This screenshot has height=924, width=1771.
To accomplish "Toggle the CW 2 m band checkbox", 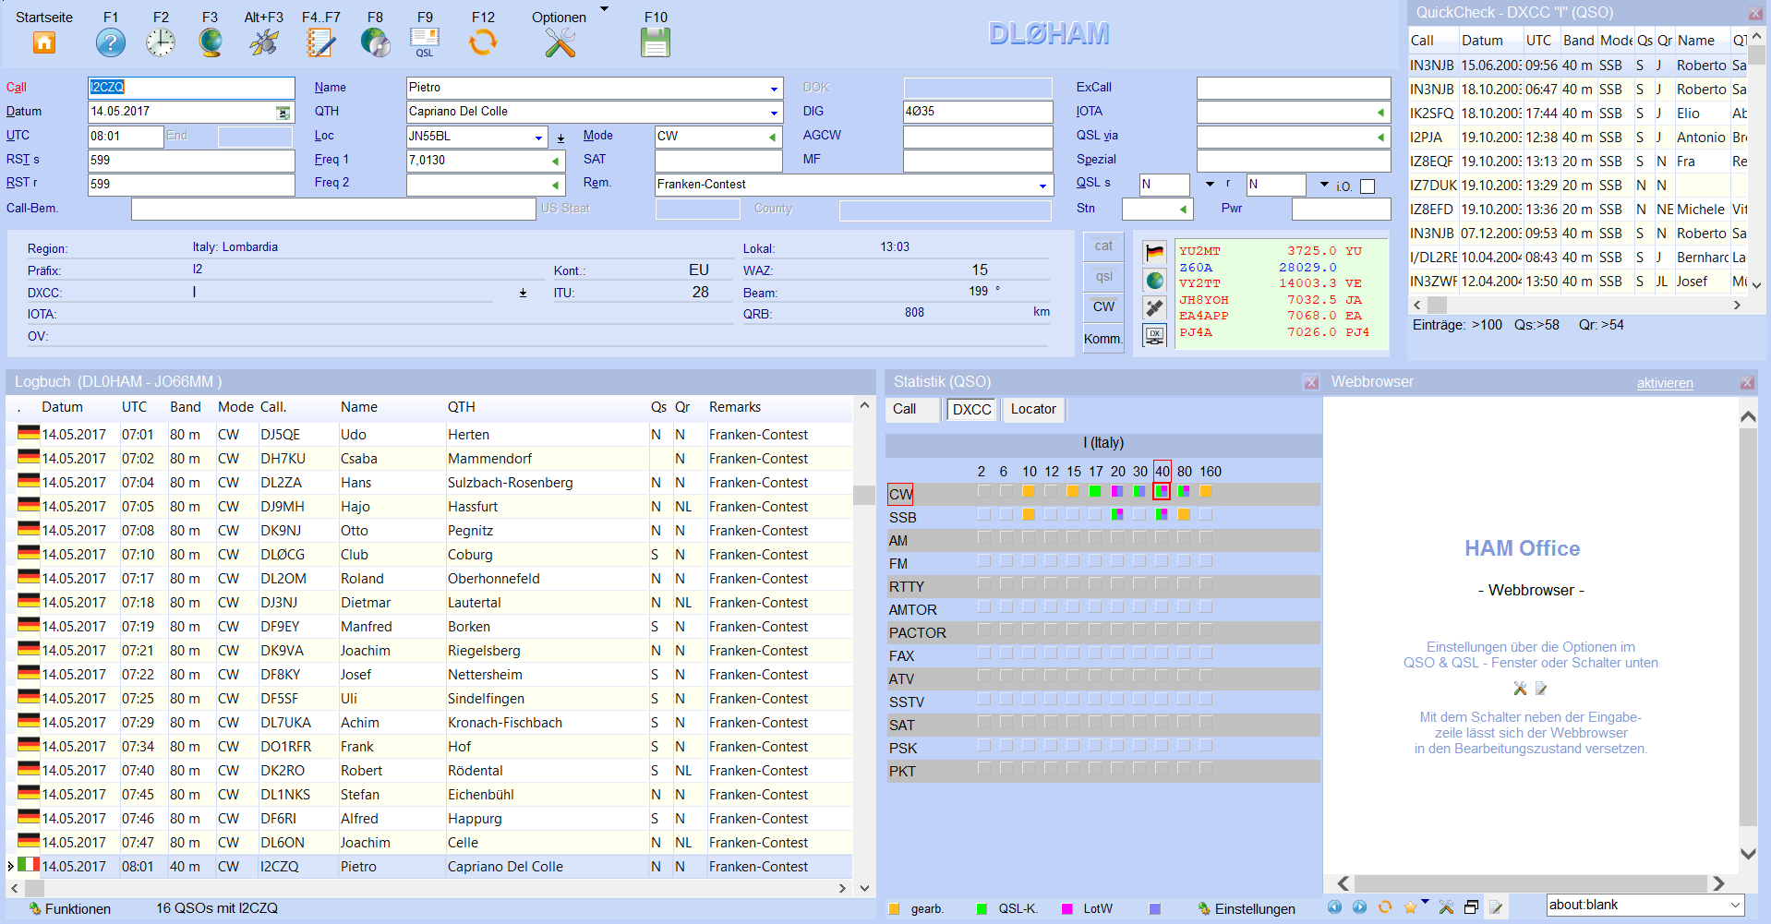I will pyautogui.click(x=983, y=491).
